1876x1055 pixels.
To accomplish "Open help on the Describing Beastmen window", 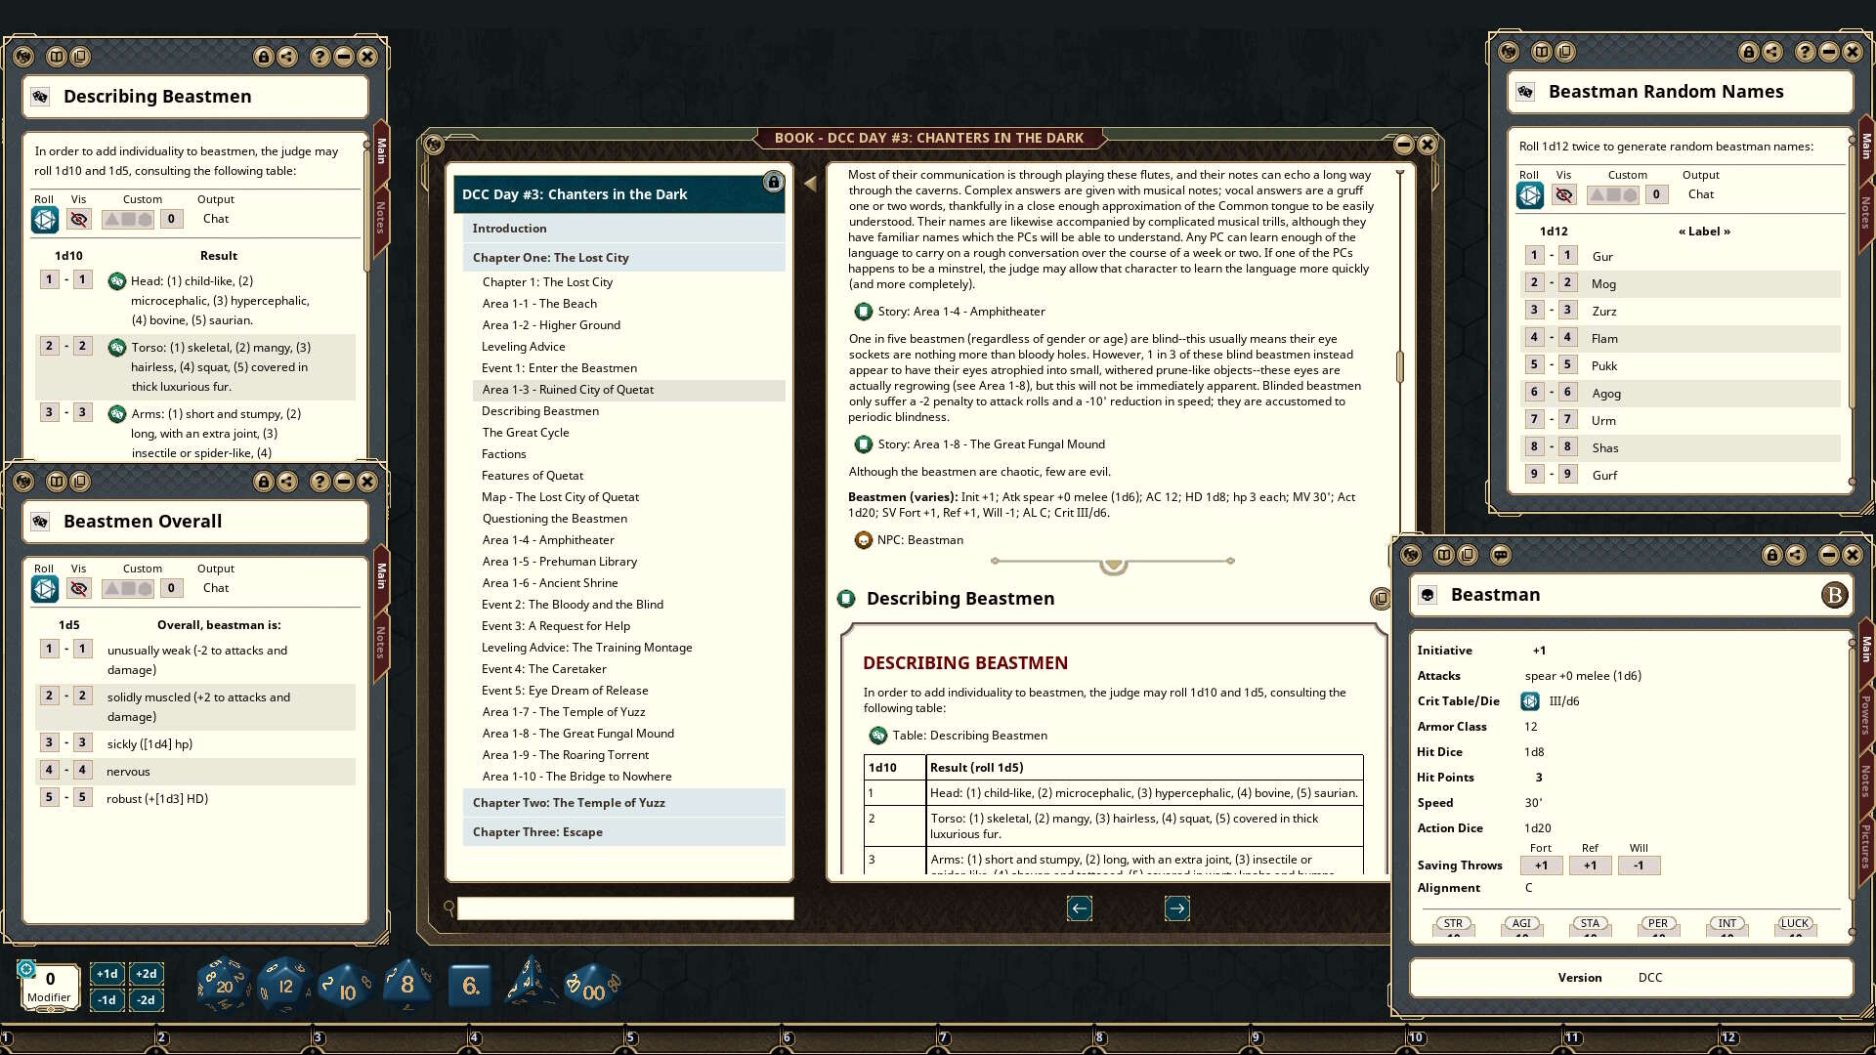I will 320,57.
